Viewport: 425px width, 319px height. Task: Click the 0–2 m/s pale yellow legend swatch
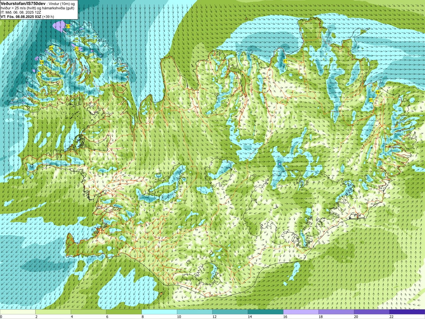point(18,312)
